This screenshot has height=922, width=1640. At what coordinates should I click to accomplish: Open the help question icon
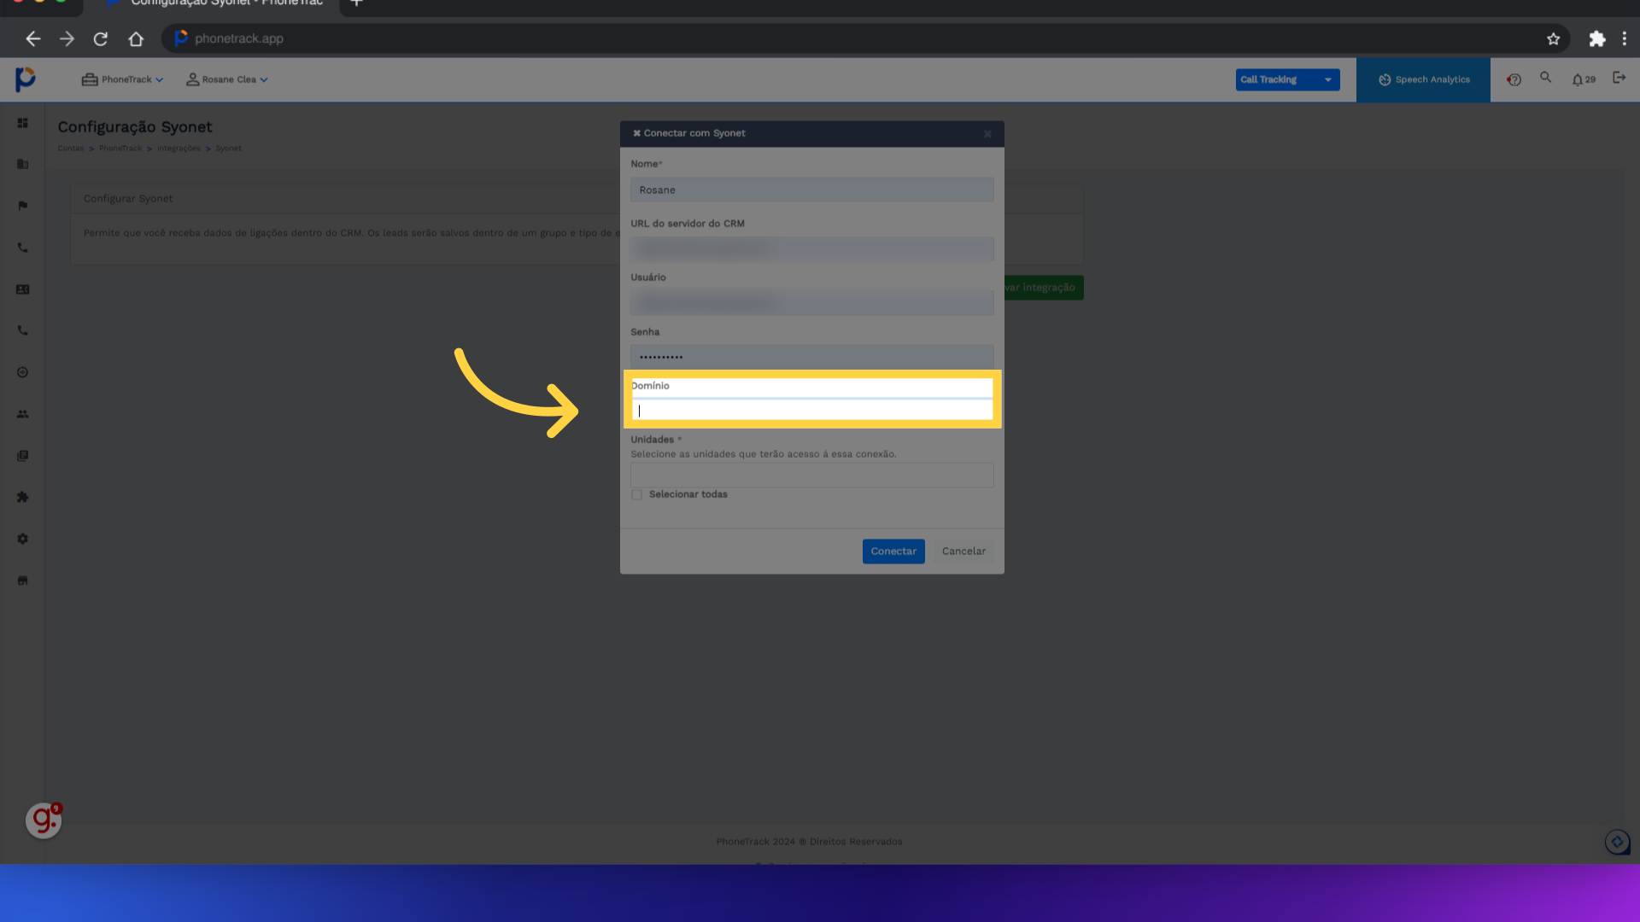tap(1514, 79)
